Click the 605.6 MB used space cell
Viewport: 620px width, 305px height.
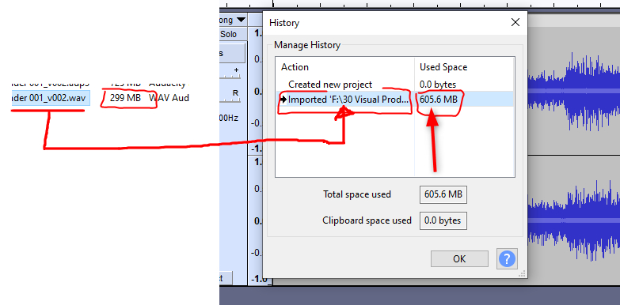click(439, 100)
